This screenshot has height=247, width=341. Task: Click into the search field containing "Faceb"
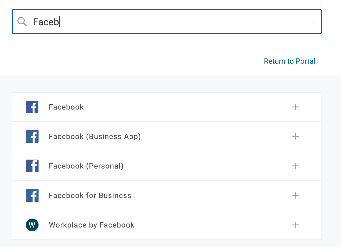167,22
